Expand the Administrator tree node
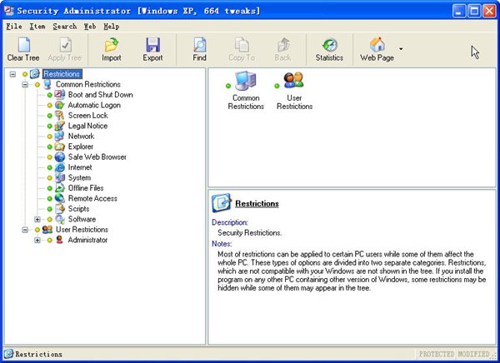 (x=37, y=240)
